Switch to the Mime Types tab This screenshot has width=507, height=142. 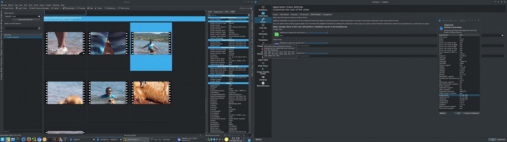point(316,15)
